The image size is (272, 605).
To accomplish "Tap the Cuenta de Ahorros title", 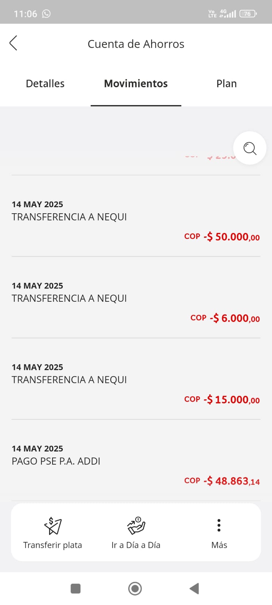I will click(x=136, y=44).
